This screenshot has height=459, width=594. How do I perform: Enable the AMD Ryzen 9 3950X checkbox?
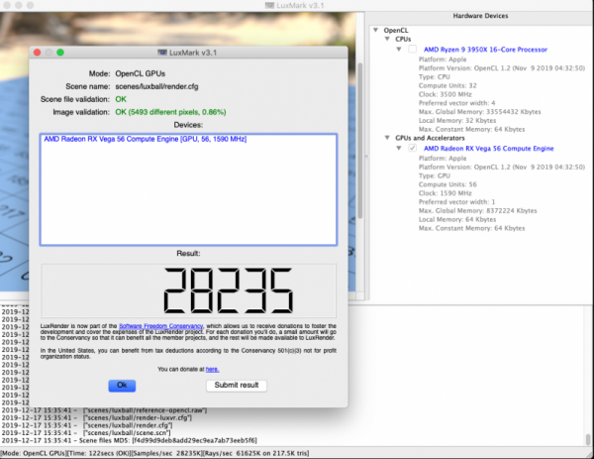pos(413,50)
